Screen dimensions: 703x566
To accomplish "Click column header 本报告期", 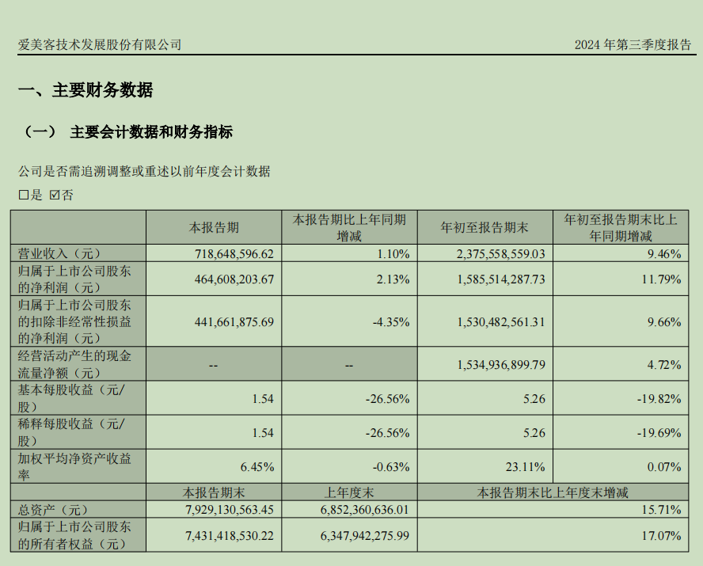I will pos(214,228).
